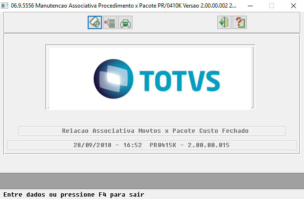Click the exit door icon
Viewport: 304px width, 199px height.
(224, 22)
